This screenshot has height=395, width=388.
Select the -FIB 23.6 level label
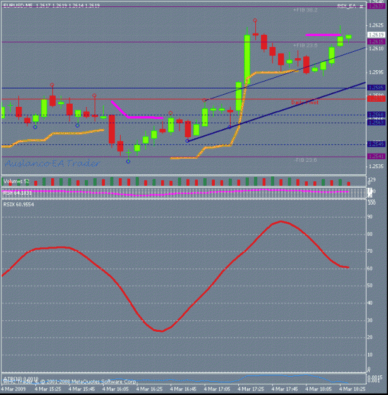(x=305, y=160)
